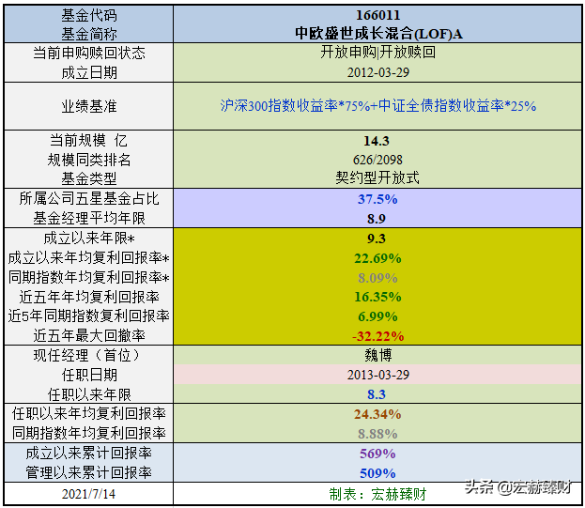Select the ranking value 626/2098
The height and width of the screenshot is (508, 585).
tap(377, 160)
